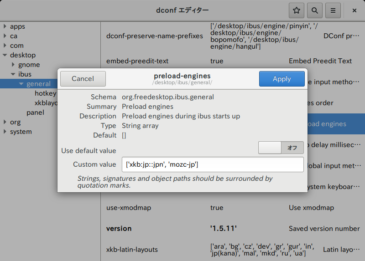Select the hotkey tree item
The height and width of the screenshot is (261, 365).
point(45,93)
